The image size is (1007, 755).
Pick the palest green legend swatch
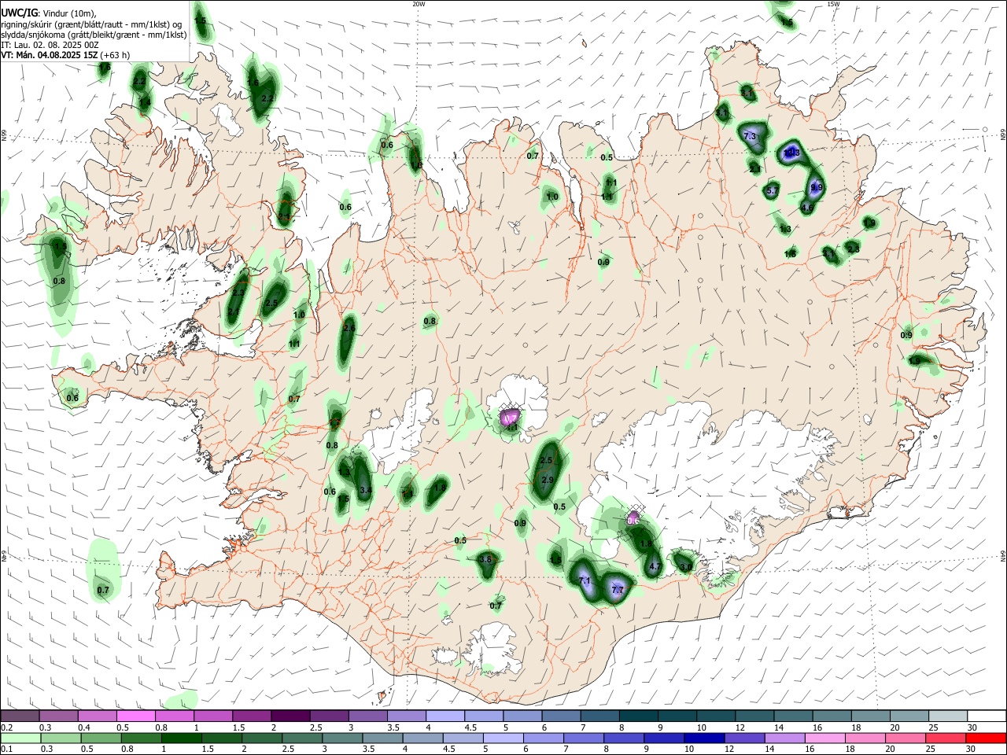point(20,738)
